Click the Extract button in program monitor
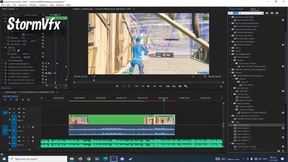This screenshot has height=162, width=288. coord(174,86)
